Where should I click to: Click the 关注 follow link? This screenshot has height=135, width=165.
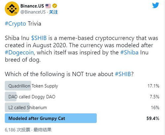53,12
